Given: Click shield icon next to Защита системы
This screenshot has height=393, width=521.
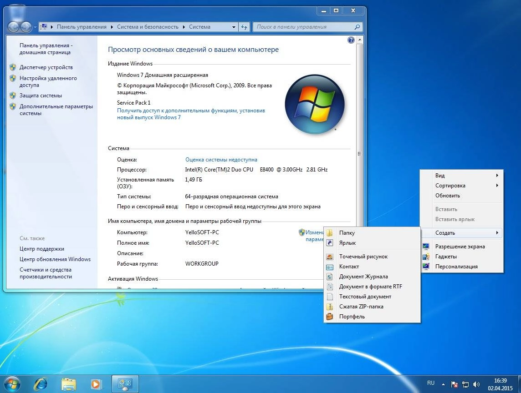Looking at the screenshot, I should point(13,96).
